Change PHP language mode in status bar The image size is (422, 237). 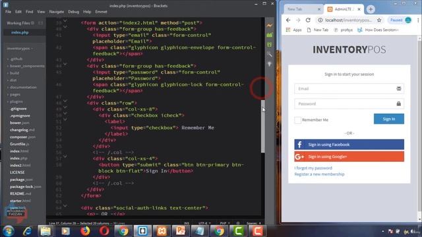(x=224, y=223)
